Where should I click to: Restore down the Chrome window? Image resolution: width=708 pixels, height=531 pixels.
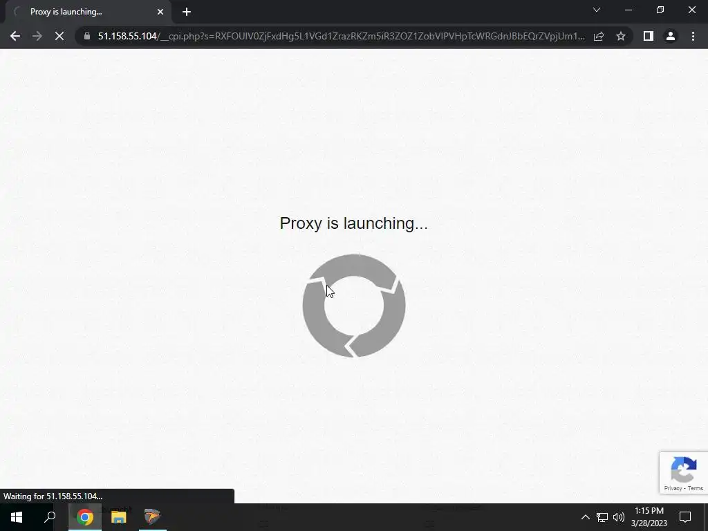tap(660, 10)
